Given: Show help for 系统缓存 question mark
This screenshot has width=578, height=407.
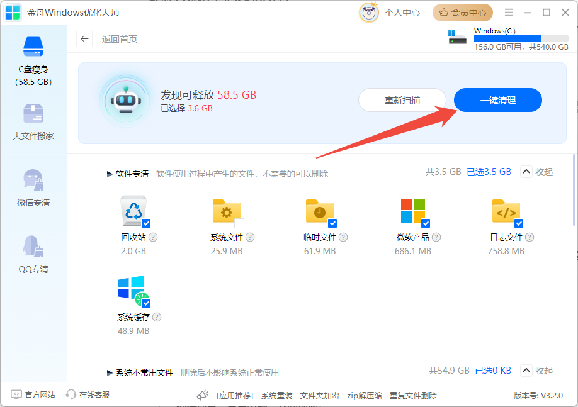Looking at the screenshot, I should 157,317.
